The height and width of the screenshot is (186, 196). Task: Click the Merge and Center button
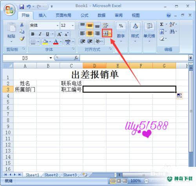tap(106, 33)
